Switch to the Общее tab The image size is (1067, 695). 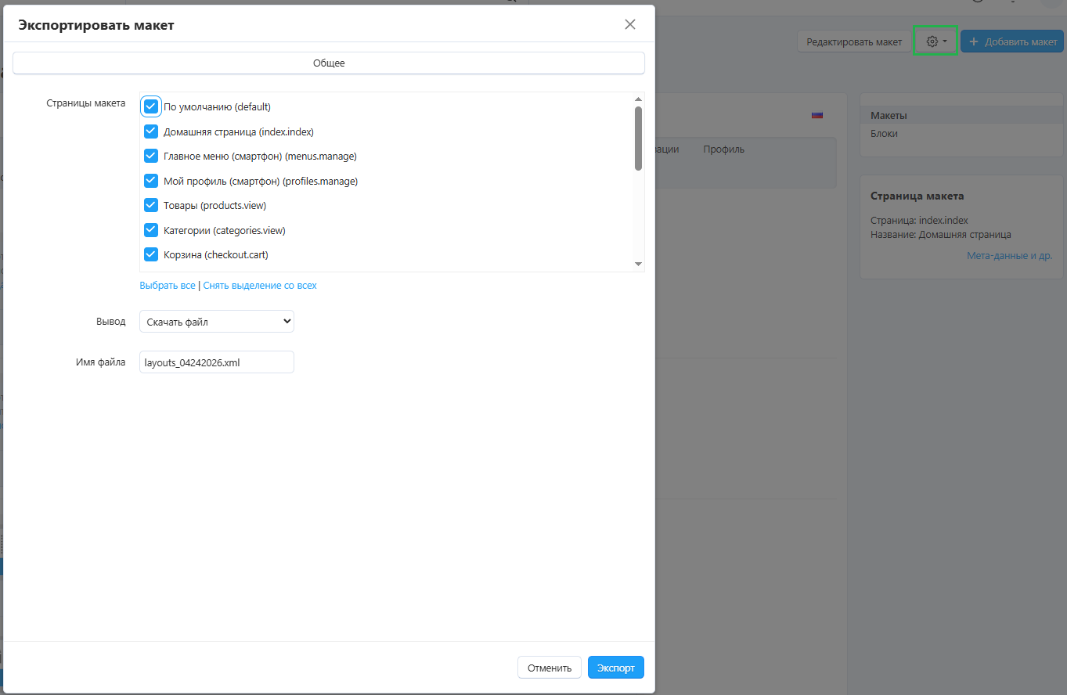[x=329, y=63]
